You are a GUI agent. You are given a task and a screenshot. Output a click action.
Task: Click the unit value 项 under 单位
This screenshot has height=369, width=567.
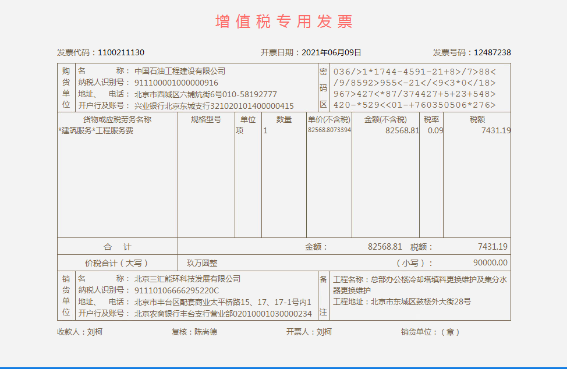click(x=239, y=131)
